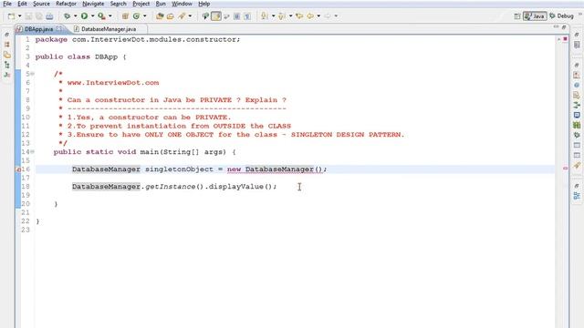Click the Search flashlight toolbar icon
Image resolution: width=584 pixels, height=328 pixels.
pyautogui.click(x=182, y=16)
